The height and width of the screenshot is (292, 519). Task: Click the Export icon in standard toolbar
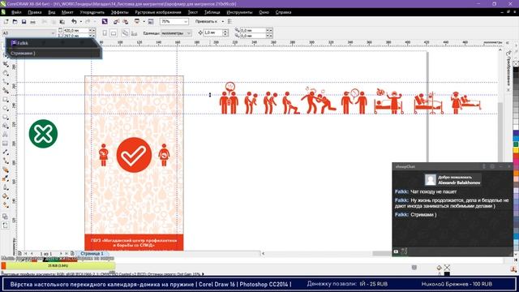point(126,22)
